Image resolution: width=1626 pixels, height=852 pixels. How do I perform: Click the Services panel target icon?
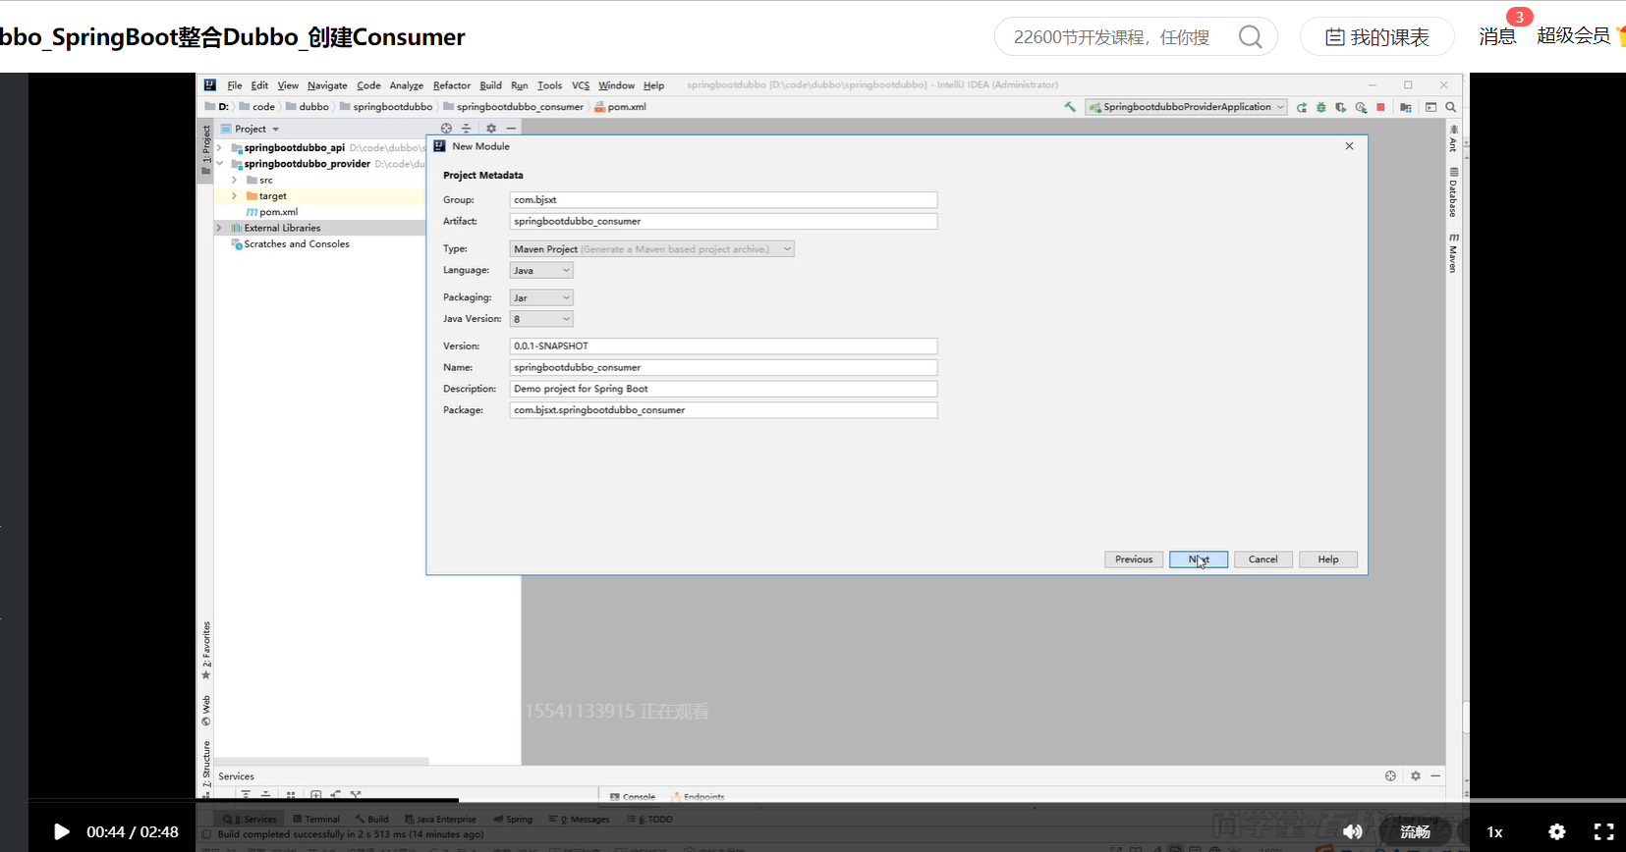click(1390, 775)
